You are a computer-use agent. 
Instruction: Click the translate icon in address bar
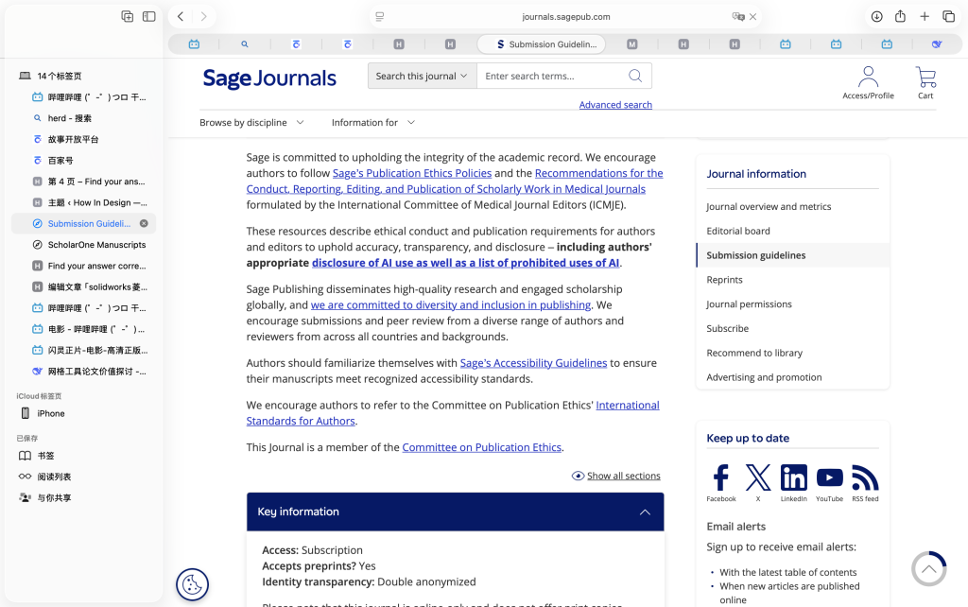coord(737,17)
